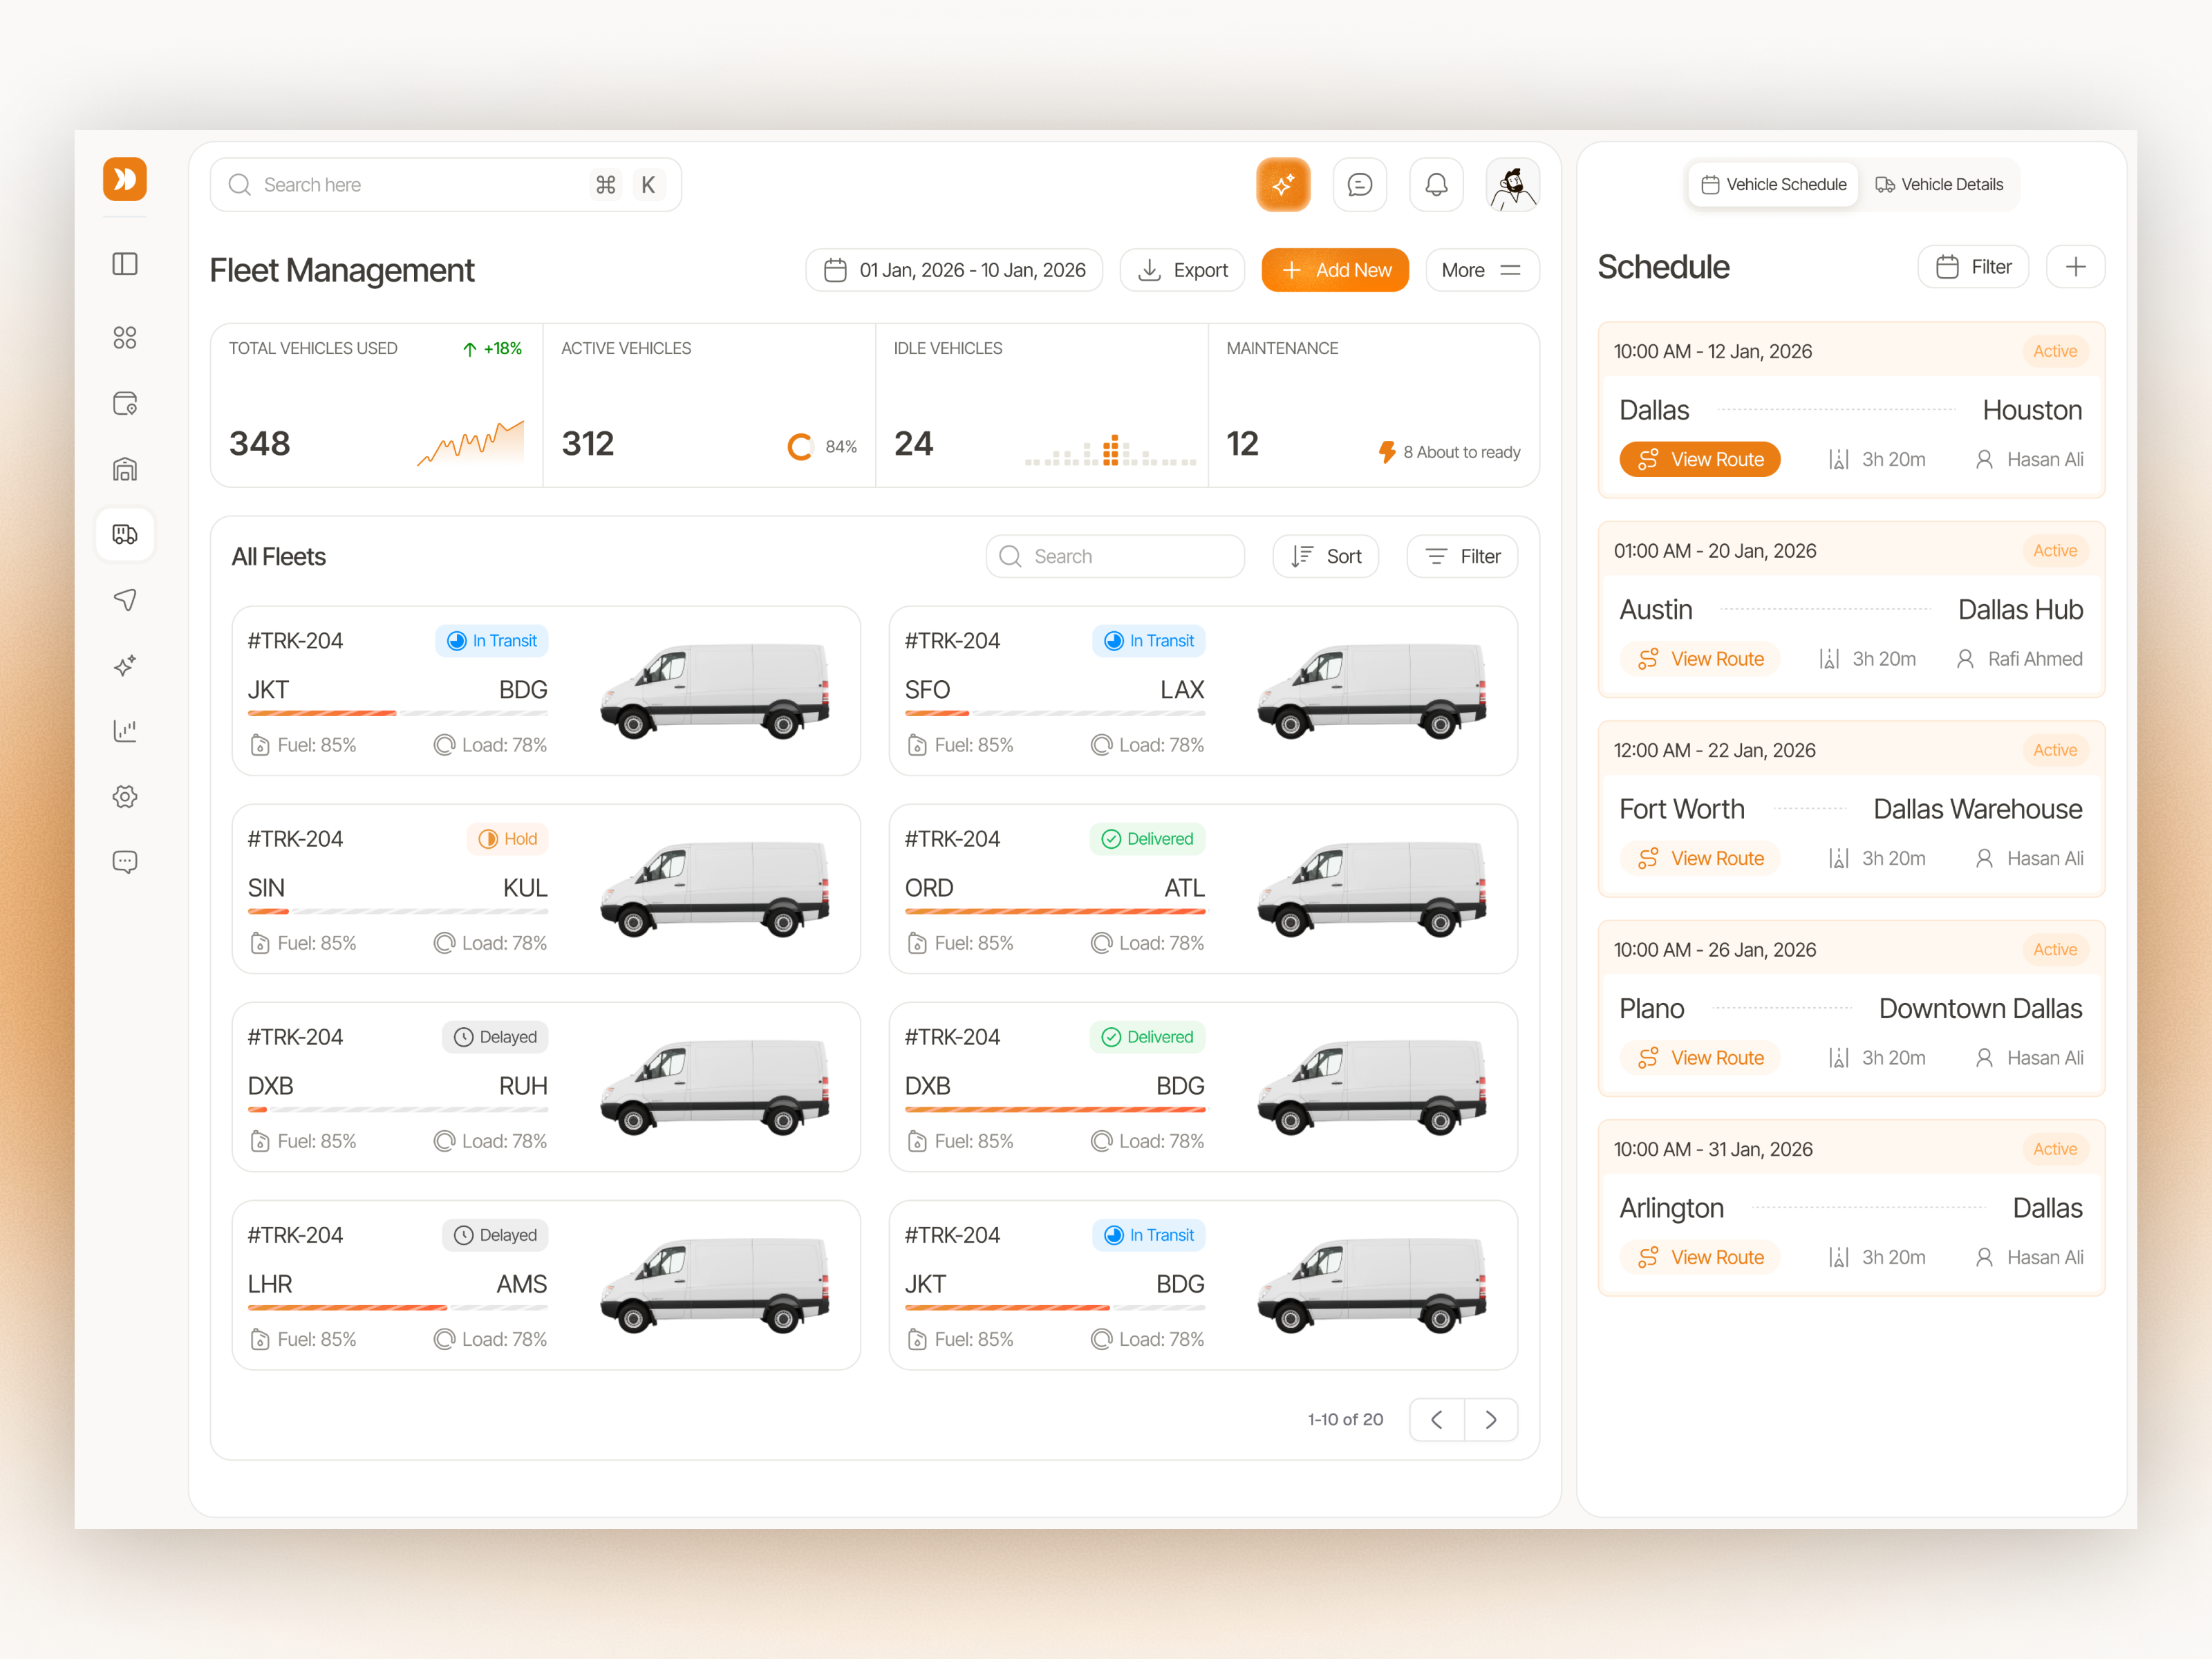Image resolution: width=2212 pixels, height=1659 pixels.
Task: Click View Route for Fort Worth trip
Action: 1700,859
